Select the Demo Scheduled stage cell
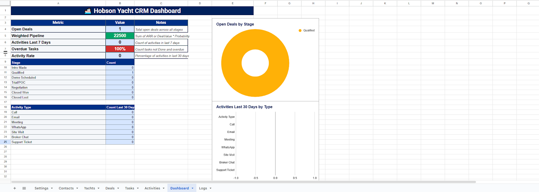 tap(58, 78)
